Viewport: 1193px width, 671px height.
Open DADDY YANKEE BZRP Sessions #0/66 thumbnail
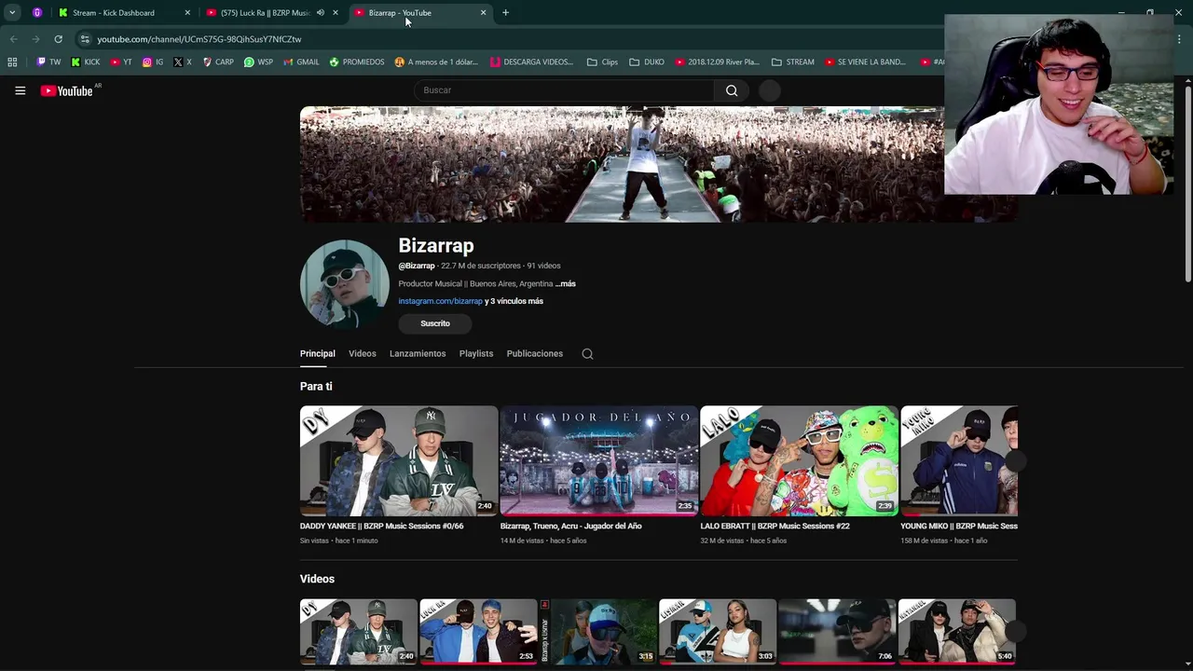pos(399,460)
